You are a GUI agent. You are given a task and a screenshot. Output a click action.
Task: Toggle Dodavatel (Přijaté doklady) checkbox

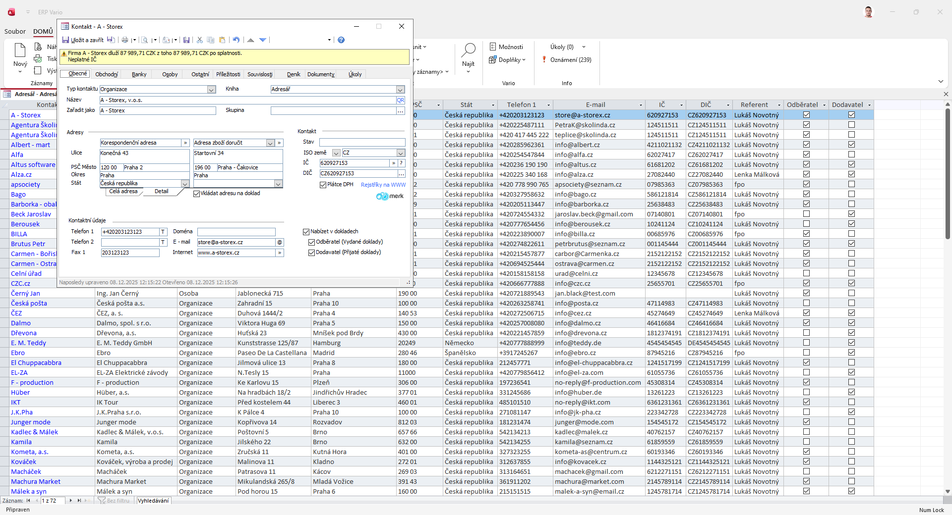tap(312, 253)
